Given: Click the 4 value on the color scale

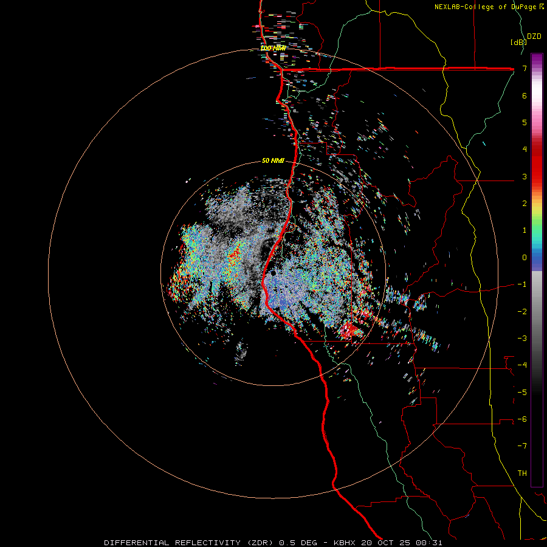Looking at the screenshot, I should (525, 150).
